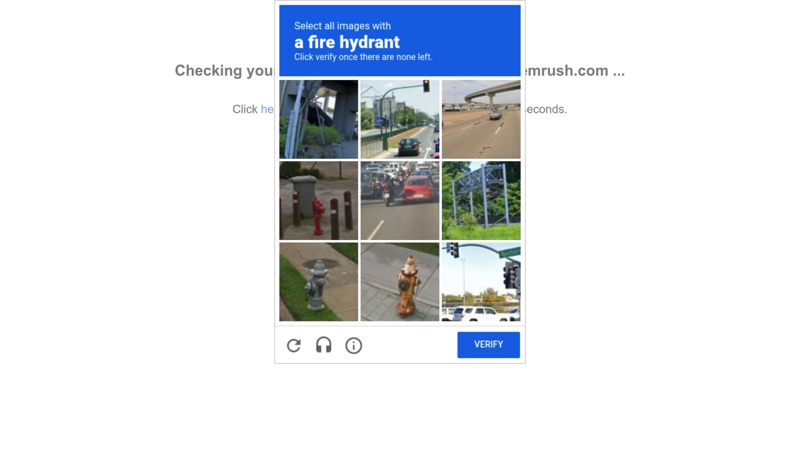Select the traffic jam with red car tile
This screenshot has height=450, width=800.
pyautogui.click(x=400, y=200)
